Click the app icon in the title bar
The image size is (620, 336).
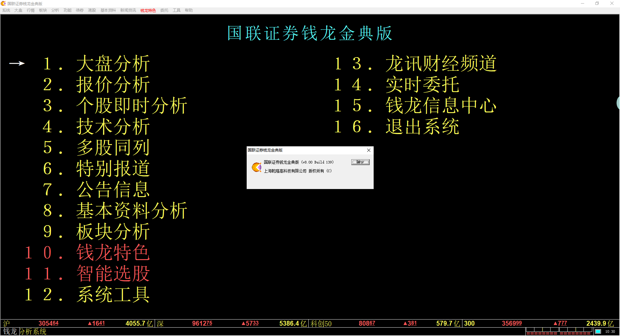(x=3, y=4)
